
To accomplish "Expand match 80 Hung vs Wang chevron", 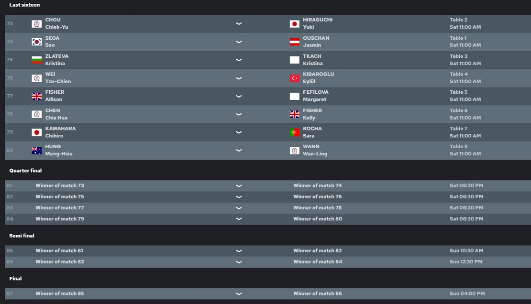I will point(239,151).
